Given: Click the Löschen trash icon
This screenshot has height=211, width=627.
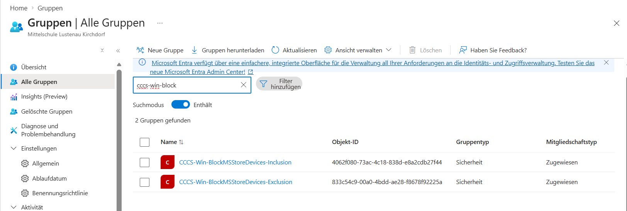Looking at the screenshot, I should pyautogui.click(x=412, y=50).
